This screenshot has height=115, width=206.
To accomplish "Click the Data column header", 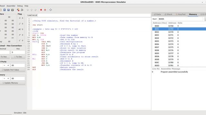I will tap(180, 23).
